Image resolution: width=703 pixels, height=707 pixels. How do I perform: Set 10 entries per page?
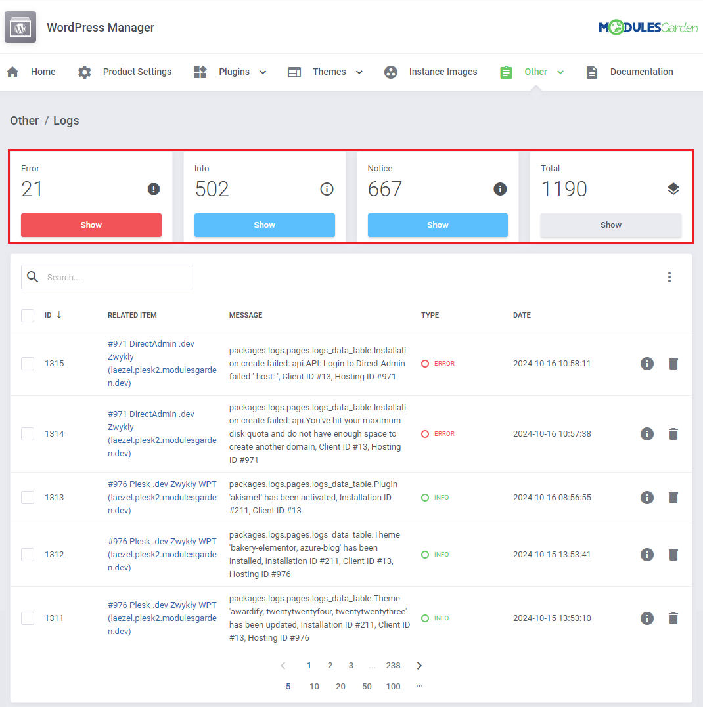[314, 686]
